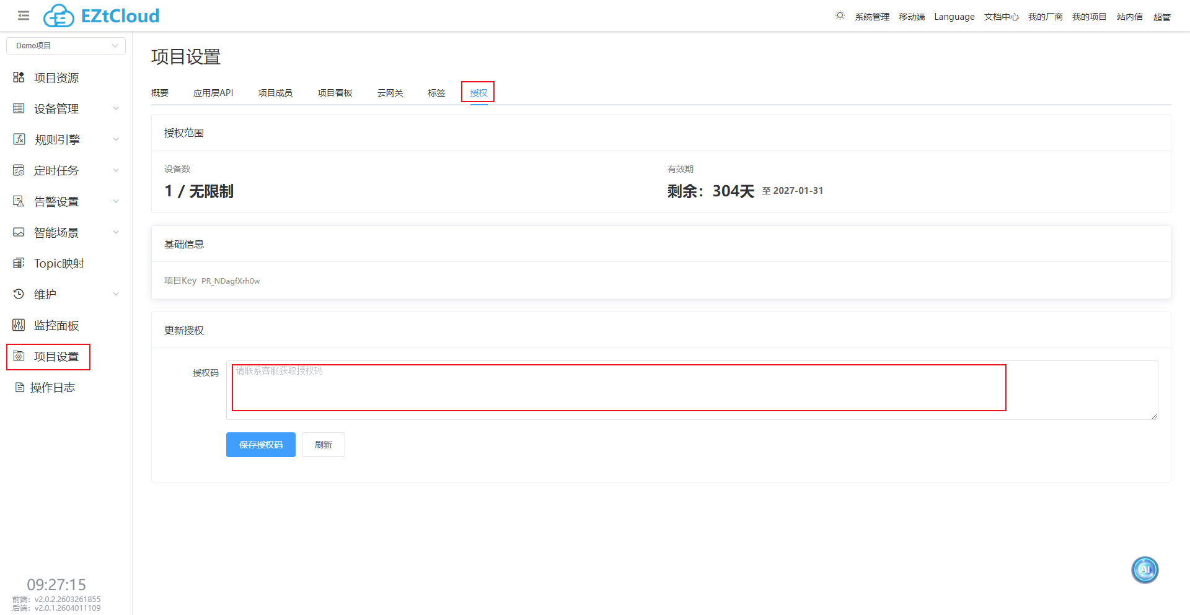Open the AI assistant floating button
The image size is (1190, 615).
(x=1145, y=569)
